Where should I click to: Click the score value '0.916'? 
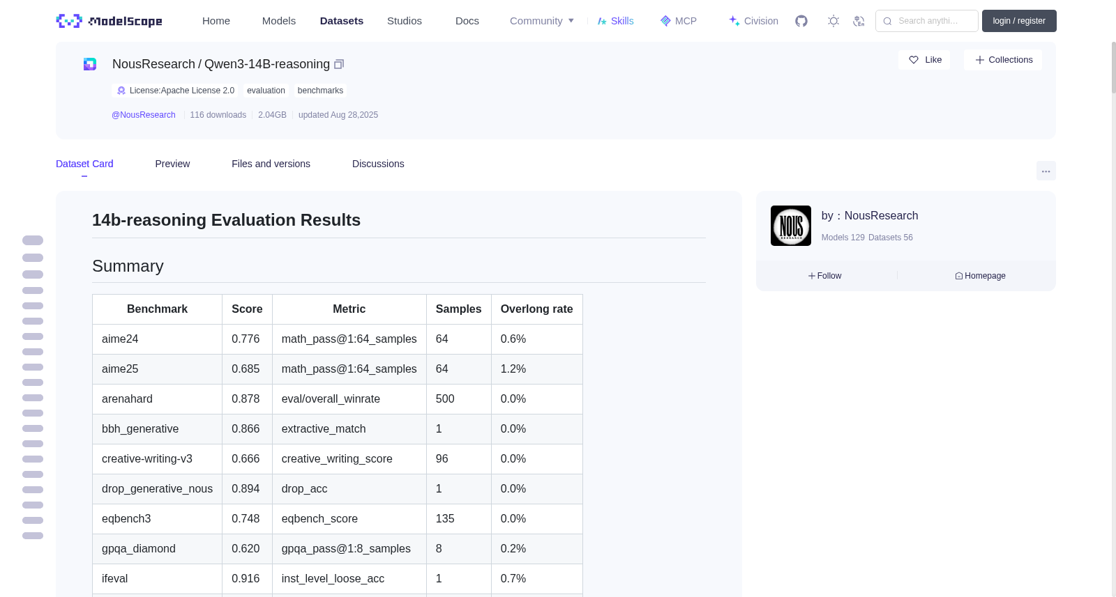tap(246, 579)
